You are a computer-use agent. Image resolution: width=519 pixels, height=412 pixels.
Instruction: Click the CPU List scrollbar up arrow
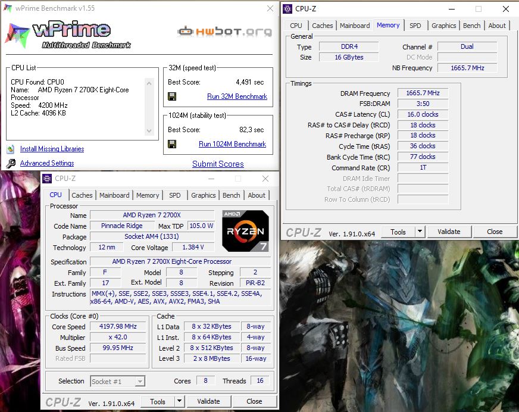coord(149,83)
